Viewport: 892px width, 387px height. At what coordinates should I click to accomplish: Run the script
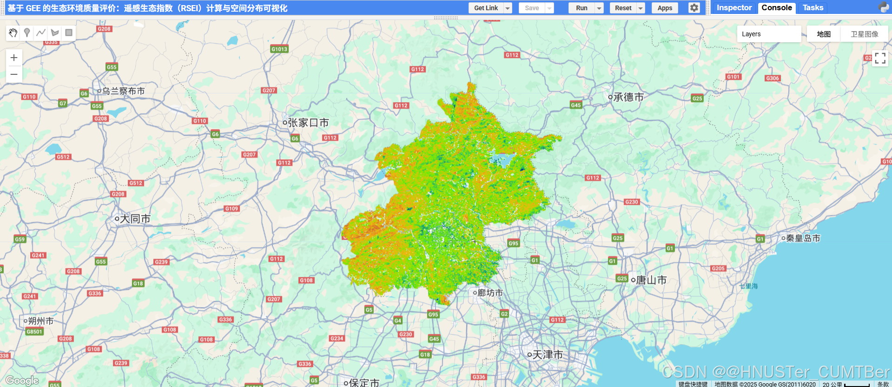coord(581,8)
